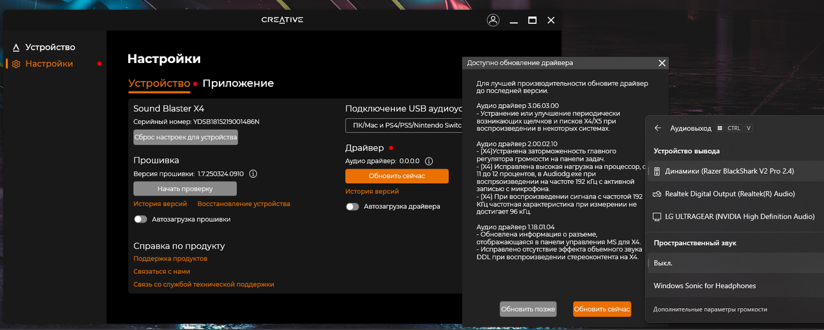Click Аудио драйвер 2.00.02.10 heading in dialog
Viewport: 824px width, 330px height.
517,143
